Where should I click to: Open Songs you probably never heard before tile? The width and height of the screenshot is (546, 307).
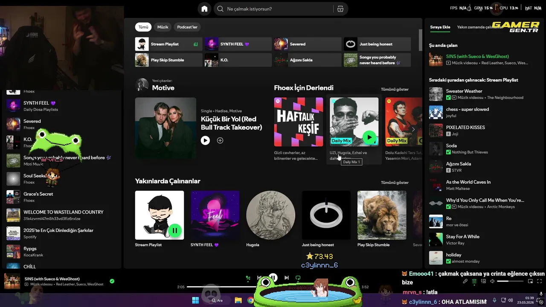tap(377, 60)
